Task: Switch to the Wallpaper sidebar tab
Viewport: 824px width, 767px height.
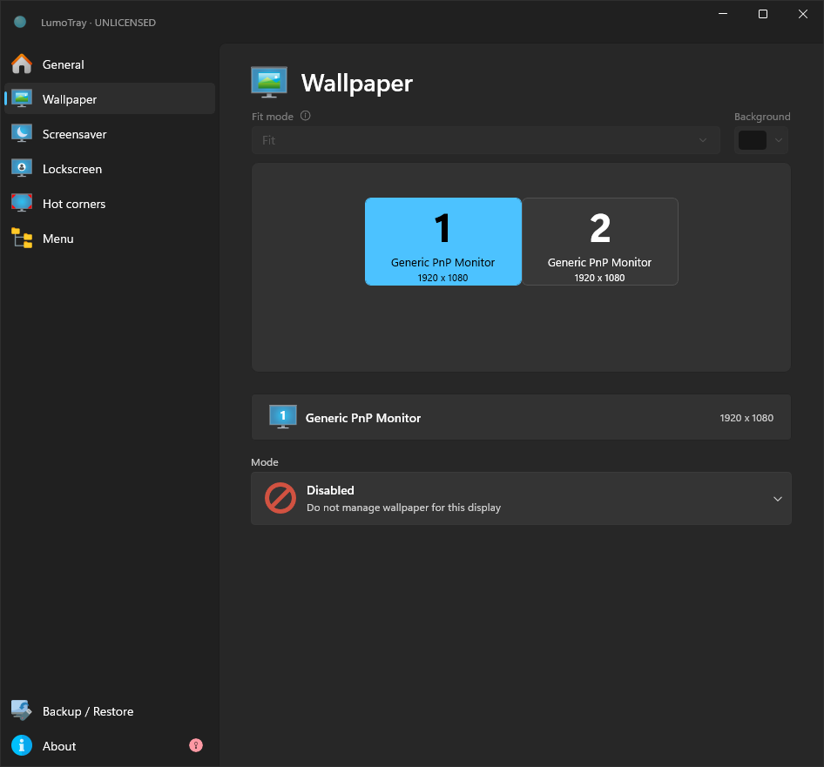Action: click(x=110, y=98)
